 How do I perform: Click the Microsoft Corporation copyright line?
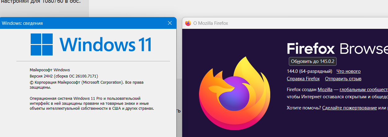(x=86, y=85)
